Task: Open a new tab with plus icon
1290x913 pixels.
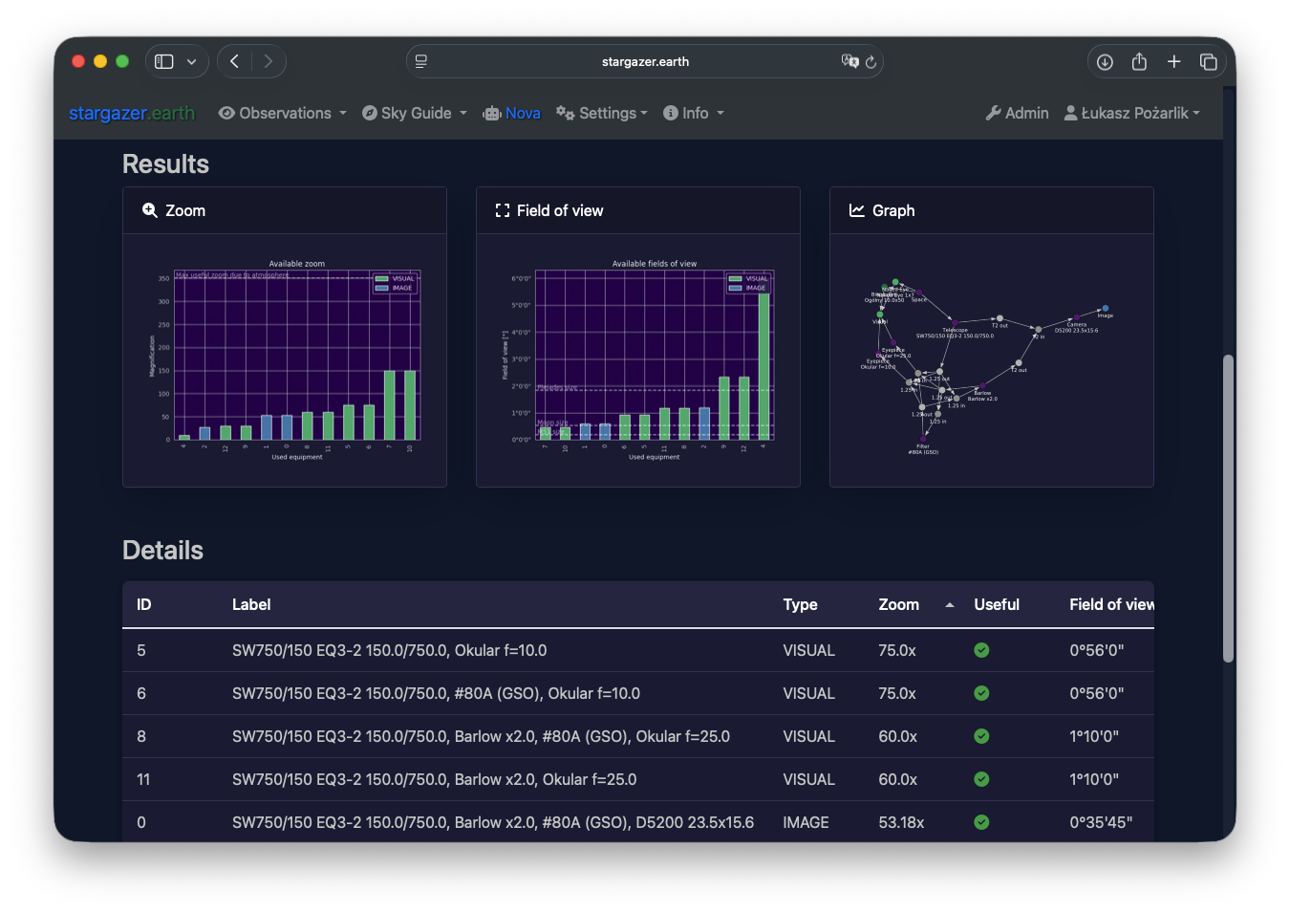Action: (1173, 62)
